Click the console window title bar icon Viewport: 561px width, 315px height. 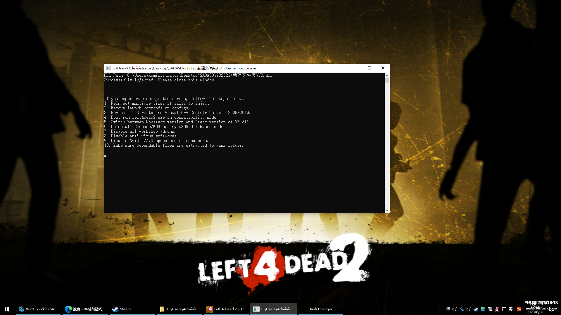click(108, 68)
